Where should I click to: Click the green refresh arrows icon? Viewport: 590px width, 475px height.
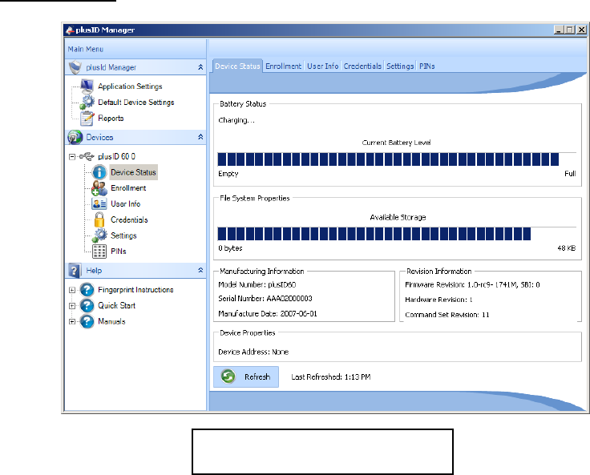(x=228, y=376)
